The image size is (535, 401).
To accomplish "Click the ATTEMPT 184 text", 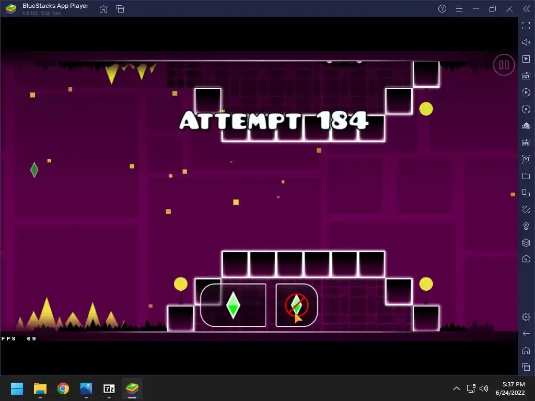I will click(274, 120).
